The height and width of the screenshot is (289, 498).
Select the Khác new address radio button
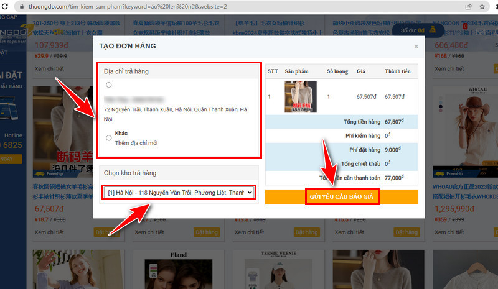[108, 138]
